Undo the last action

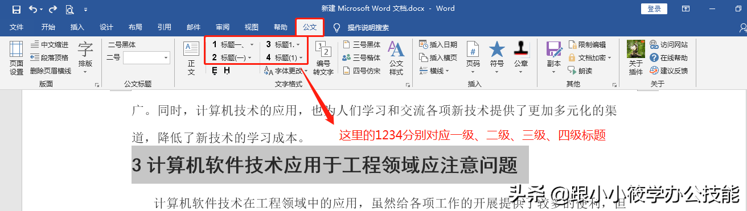click(x=32, y=9)
